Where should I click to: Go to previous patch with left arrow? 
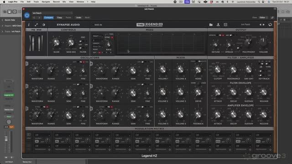261,25
